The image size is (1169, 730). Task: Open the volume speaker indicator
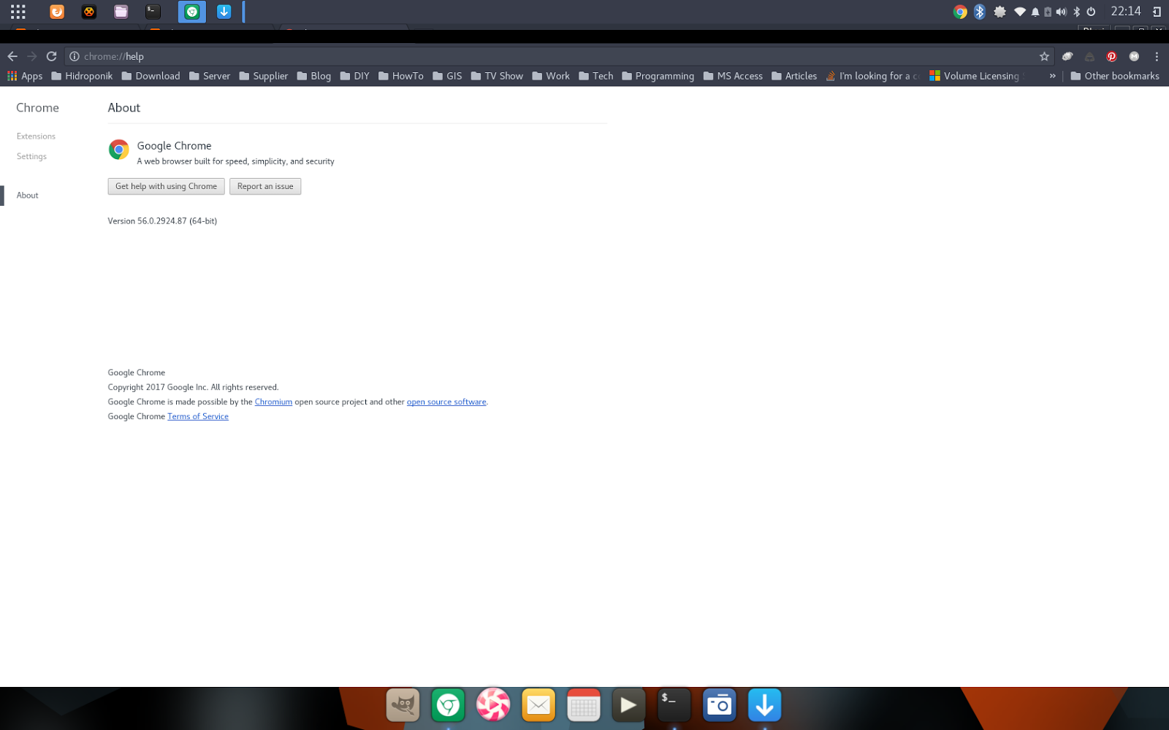pyautogui.click(x=1062, y=12)
